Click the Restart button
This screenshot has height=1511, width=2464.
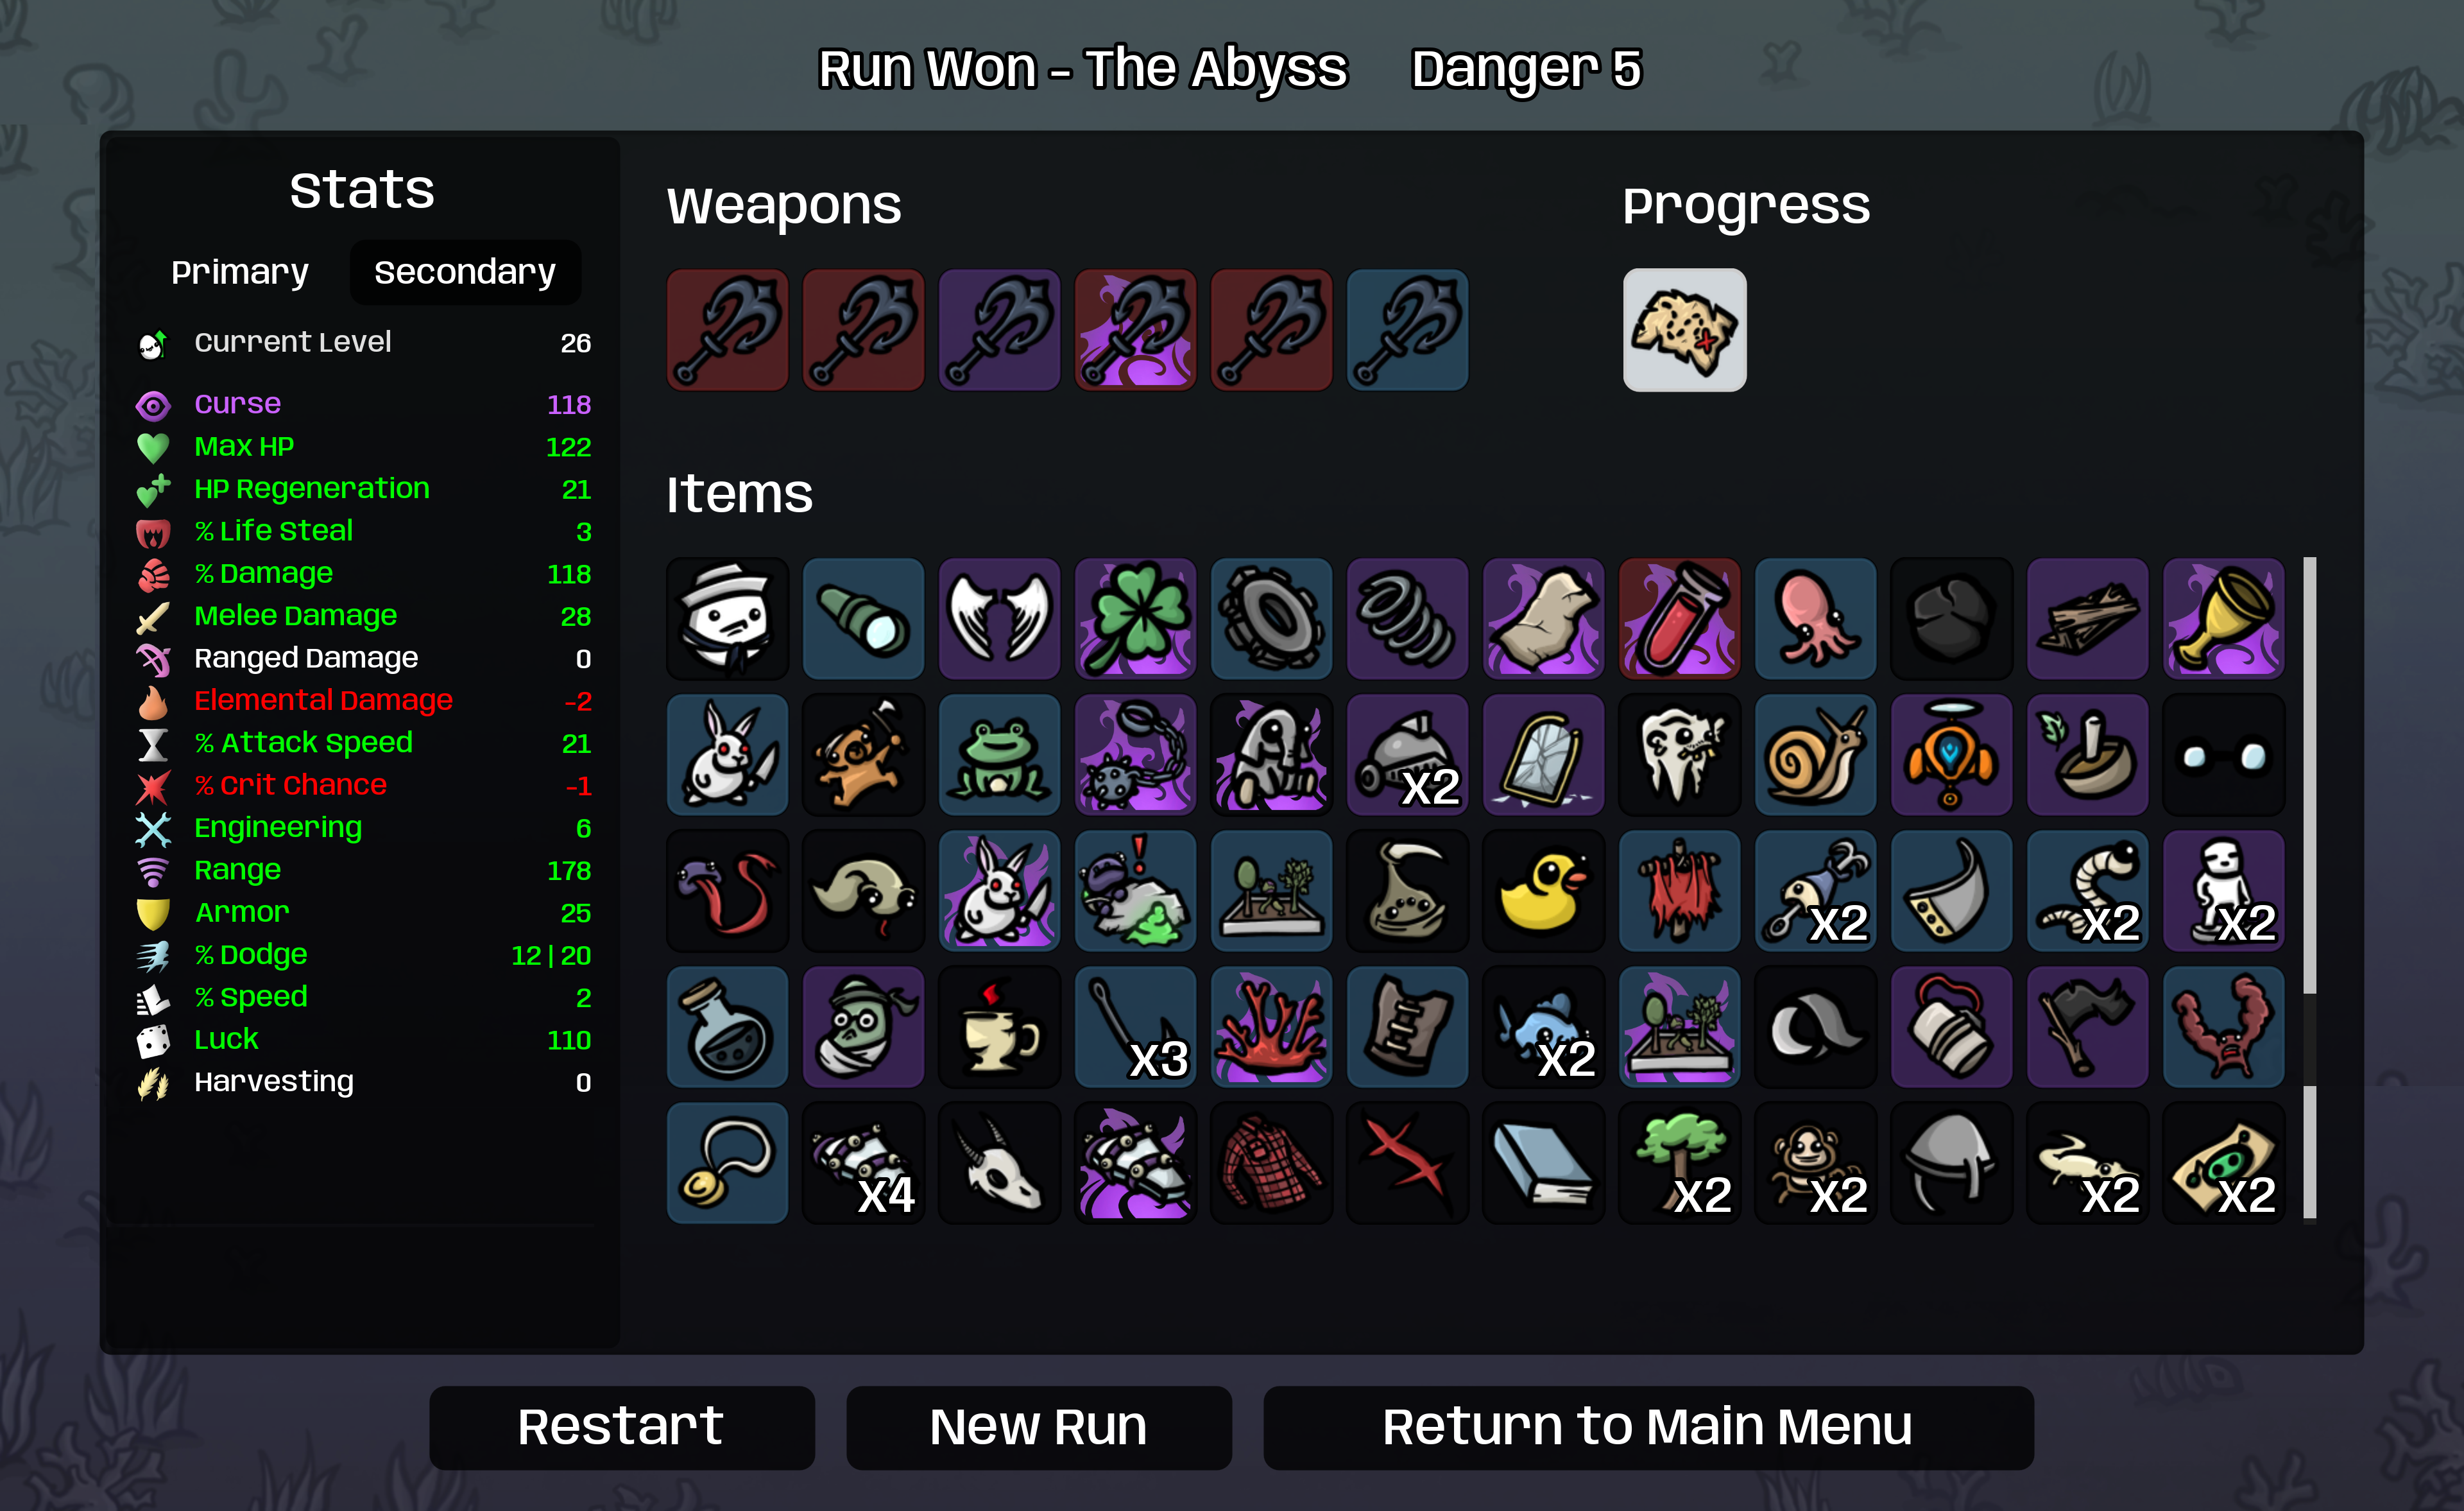[x=621, y=1427]
